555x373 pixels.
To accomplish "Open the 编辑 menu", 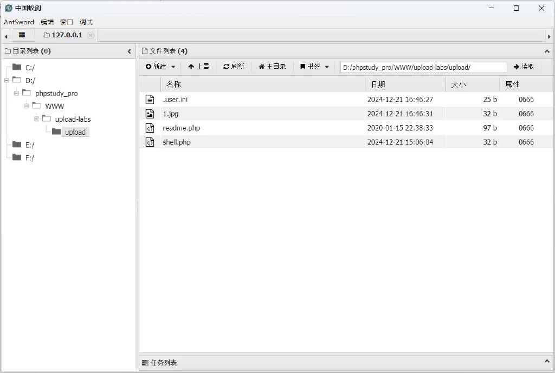I will click(47, 22).
